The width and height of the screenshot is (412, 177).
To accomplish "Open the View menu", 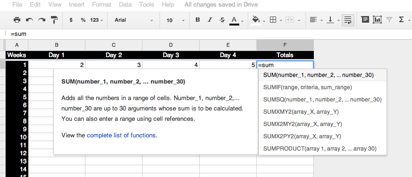I will (x=55, y=4).
